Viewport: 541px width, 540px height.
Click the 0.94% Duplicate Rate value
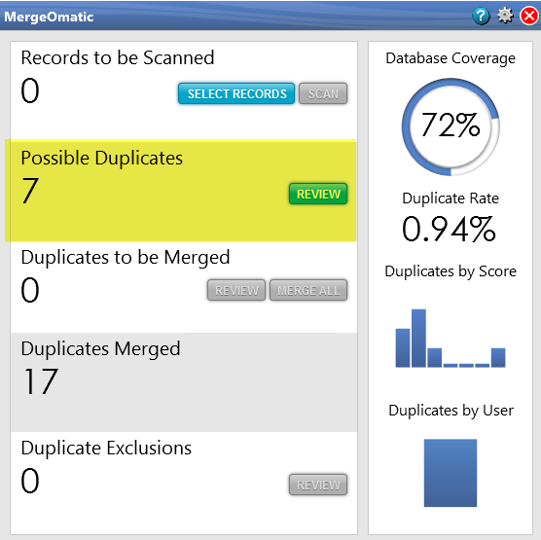(x=449, y=229)
